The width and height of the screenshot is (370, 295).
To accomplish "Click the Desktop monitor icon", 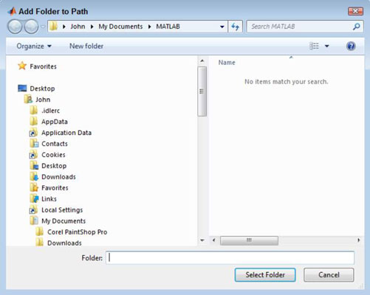I will (22, 88).
